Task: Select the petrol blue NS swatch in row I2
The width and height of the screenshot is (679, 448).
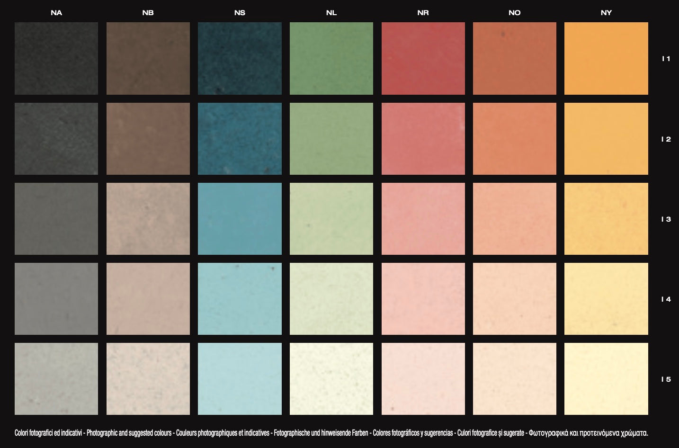Action: point(240,139)
